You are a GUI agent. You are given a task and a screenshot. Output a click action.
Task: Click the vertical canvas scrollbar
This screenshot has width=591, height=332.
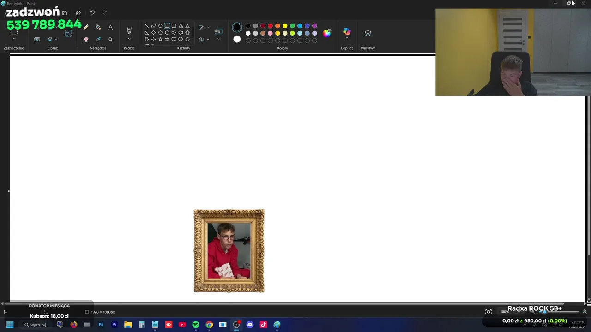click(589, 176)
